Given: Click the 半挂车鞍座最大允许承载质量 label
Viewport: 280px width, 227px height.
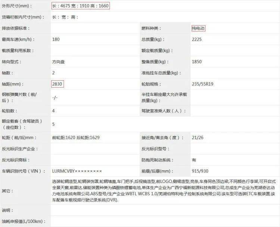Looking at the screenshot, I should click(164, 97).
